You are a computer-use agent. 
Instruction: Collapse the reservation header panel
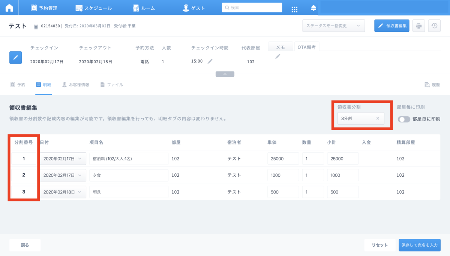pyautogui.click(x=225, y=74)
